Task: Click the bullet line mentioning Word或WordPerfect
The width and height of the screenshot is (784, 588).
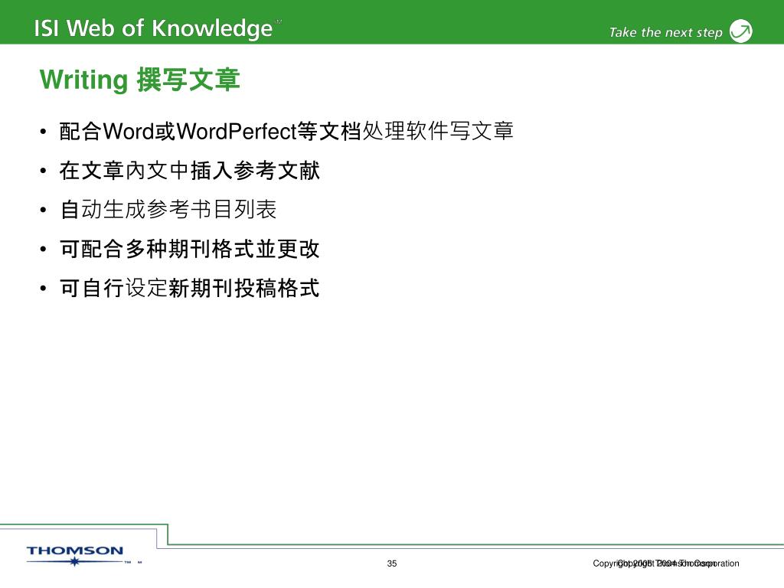Action: pyautogui.click(x=286, y=132)
